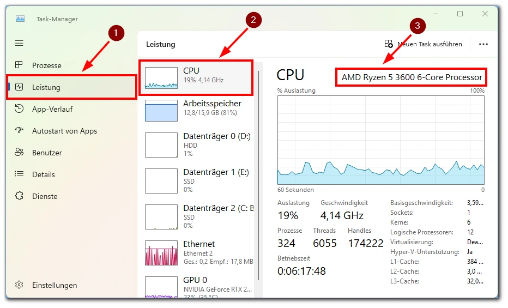This screenshot has height=308, width=508.
Task: Click the new task icon beside Neuen Task ausführen
Action: click(389, 44)
